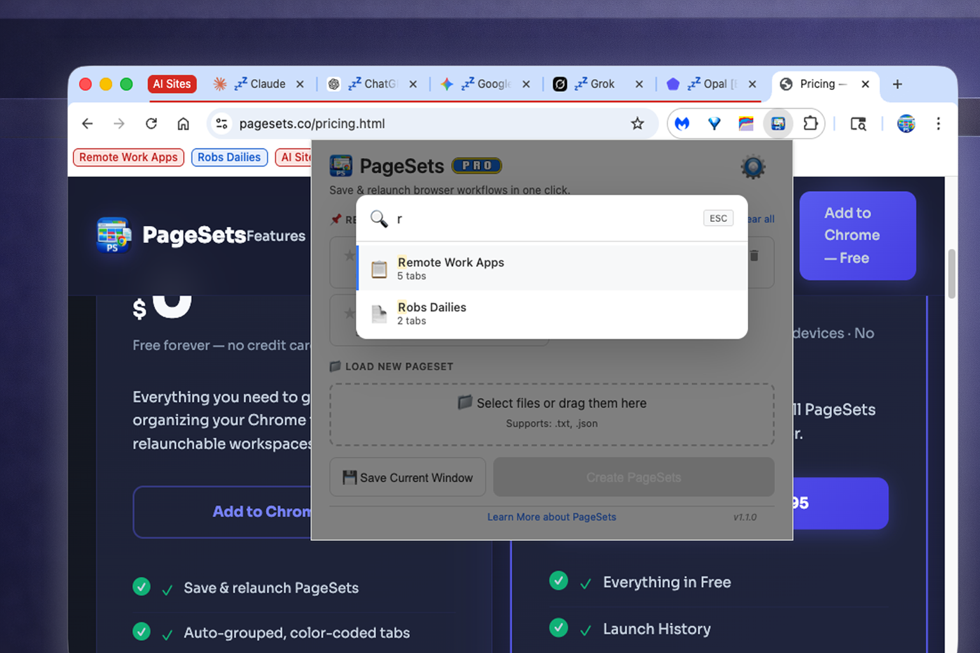Close the Opal tab

point(752,84)
